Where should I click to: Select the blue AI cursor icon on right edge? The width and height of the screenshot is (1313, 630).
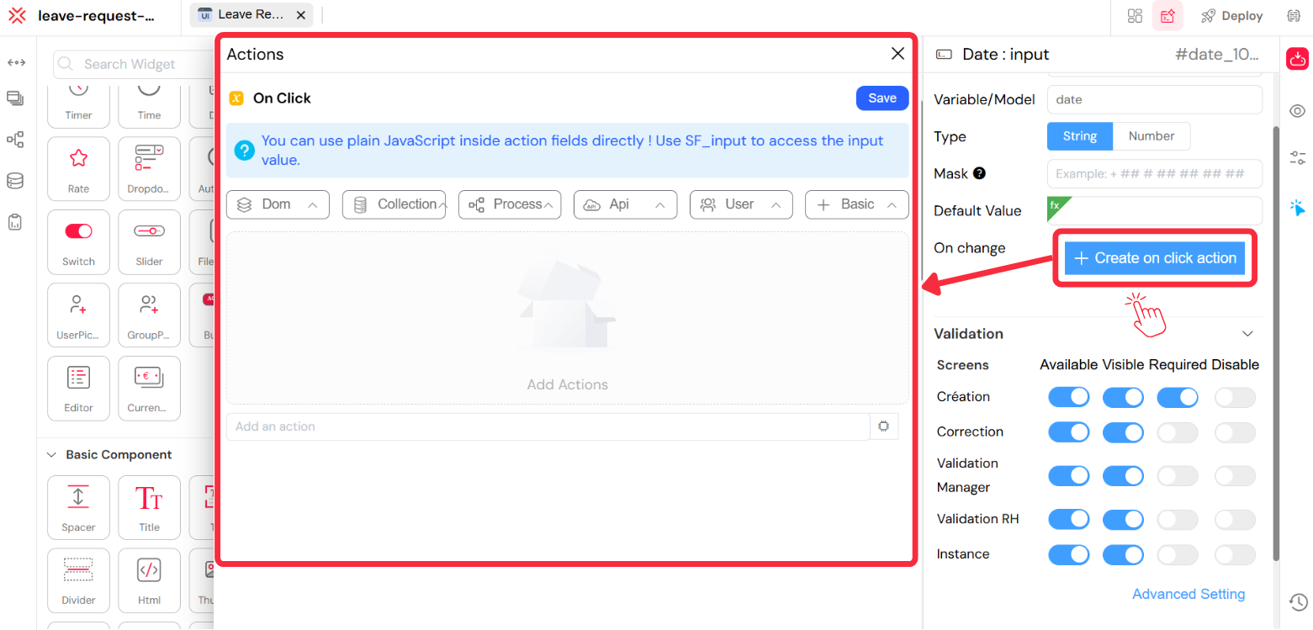click(x=1298, y=208)
